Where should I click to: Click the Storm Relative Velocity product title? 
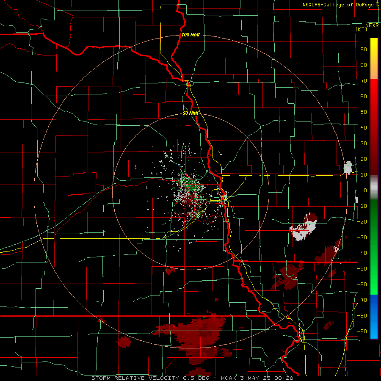[135, 378]
